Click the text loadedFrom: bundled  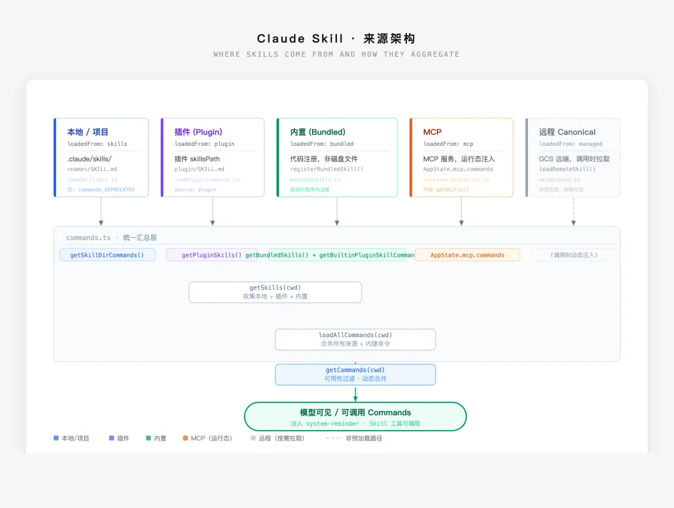click(321, 144)
